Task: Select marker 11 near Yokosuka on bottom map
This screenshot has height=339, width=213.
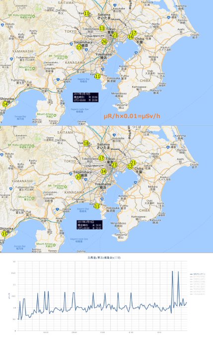Action: (97, 206)
